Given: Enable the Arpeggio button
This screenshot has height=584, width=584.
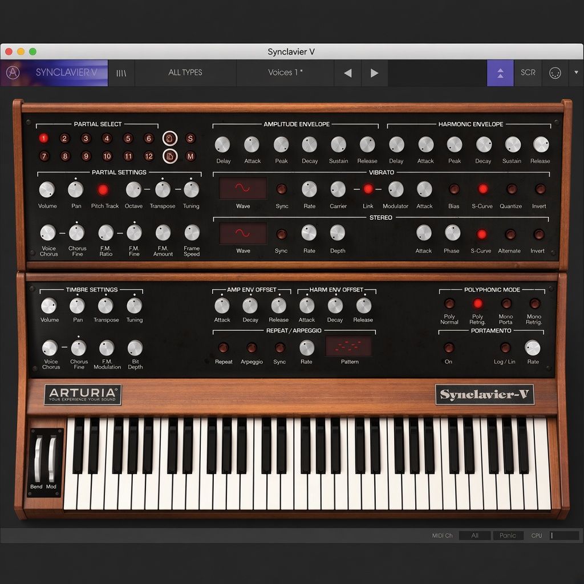Looking at the screenshot, I should pos(252,347).
